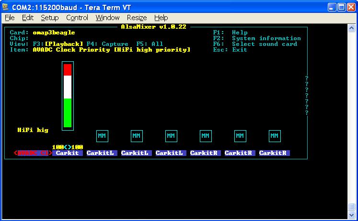The width and height of the screenshot is (358, 221).
Task: Click the AlsaMixer v1.0.22 title text
Action: pyautogui.click(x=153, y=27)
